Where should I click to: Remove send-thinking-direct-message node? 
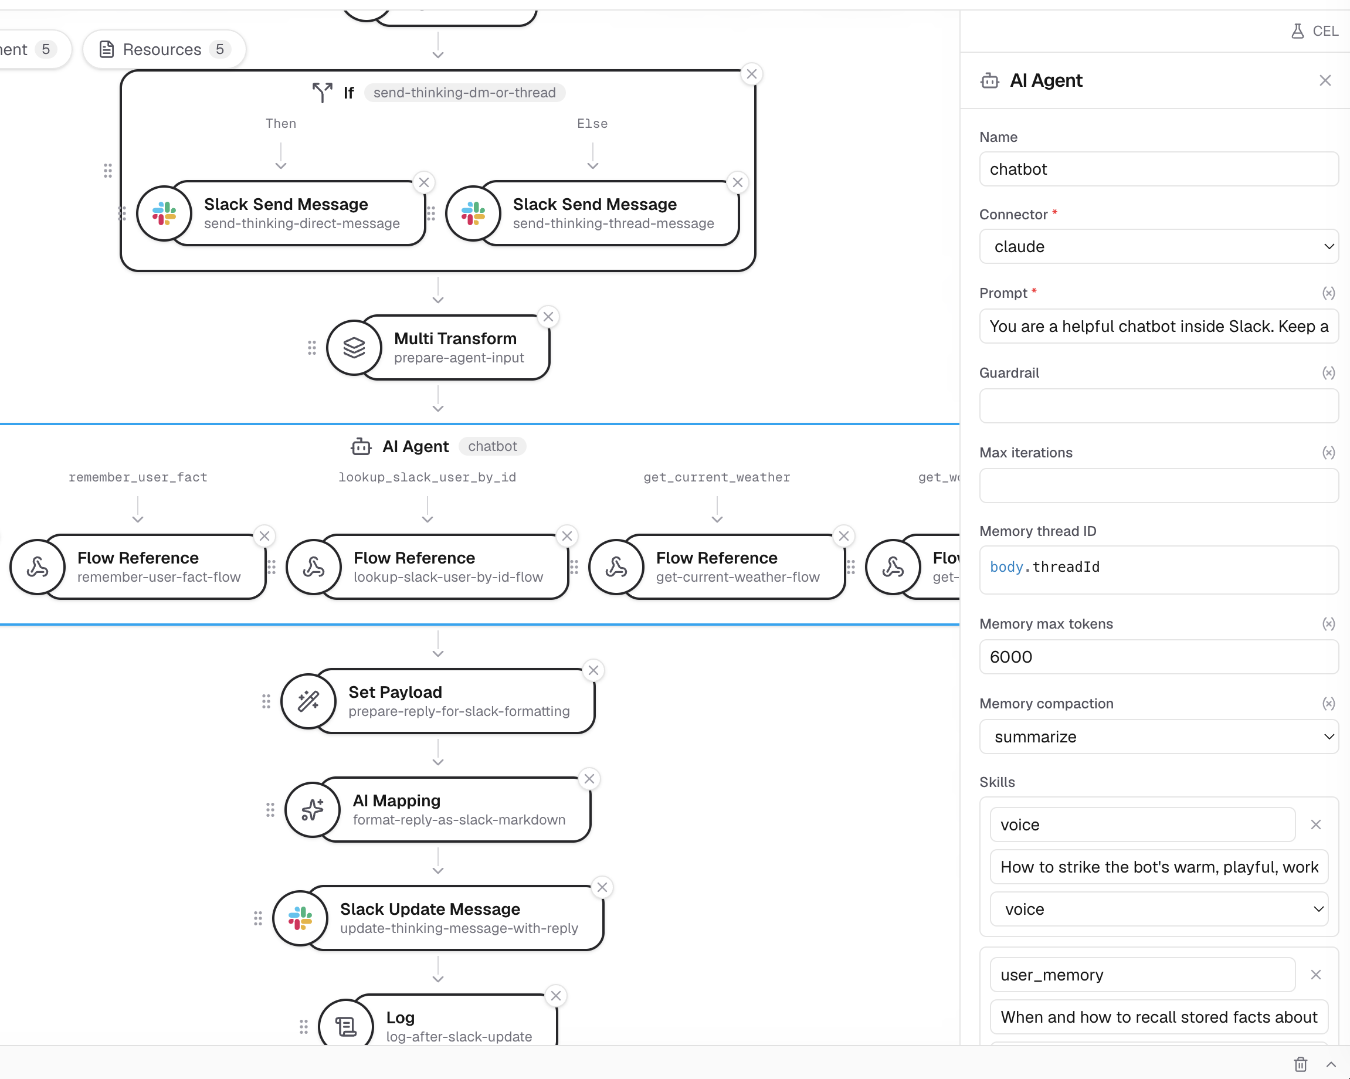coord(424,182)
